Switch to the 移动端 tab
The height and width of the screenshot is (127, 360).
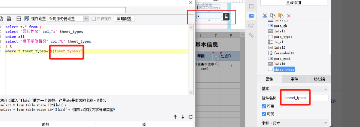319,79
